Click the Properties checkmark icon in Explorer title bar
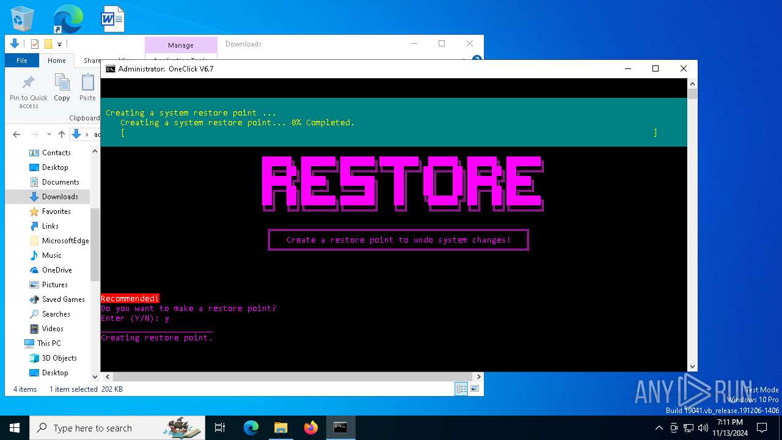 coord(35,44)
